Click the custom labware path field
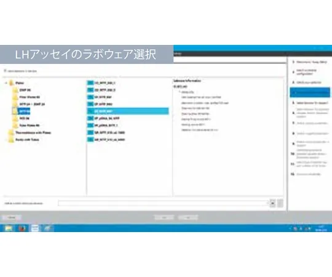The width and height of the screenshot is (332, 277). pyautogui.click(x=164, y=203)
